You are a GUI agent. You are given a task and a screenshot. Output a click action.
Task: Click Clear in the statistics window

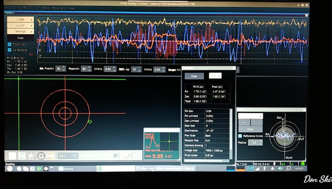[x=194, y=76]
